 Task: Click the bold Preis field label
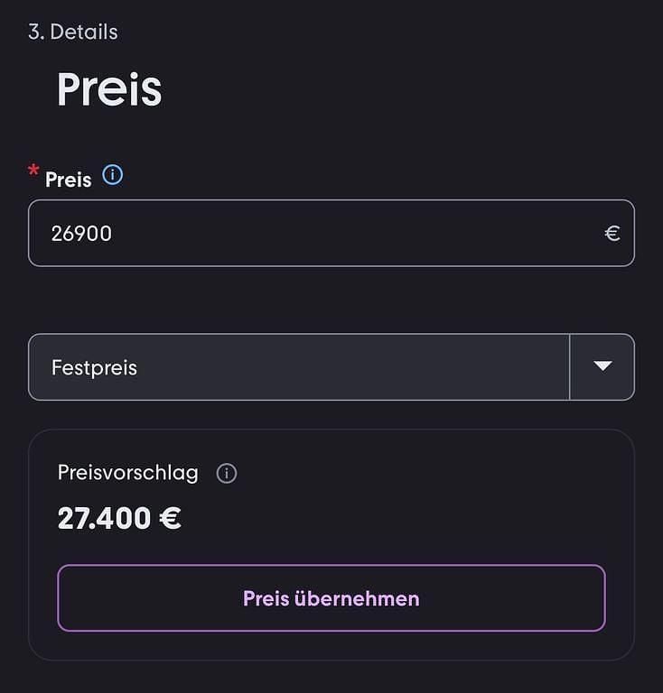[x=69, y=180]
